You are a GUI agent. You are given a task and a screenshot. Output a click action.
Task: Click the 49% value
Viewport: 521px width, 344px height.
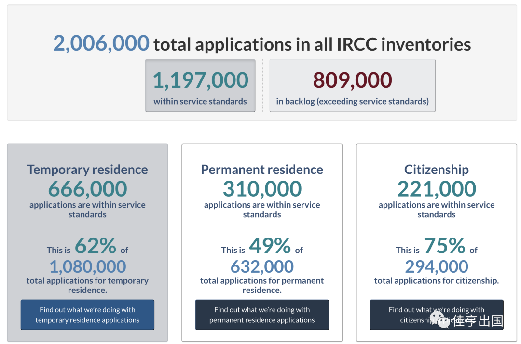tap(270, 246)
